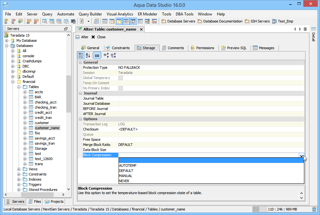Screen dimensions: 320x215
Task: Select NEVER in the compression dropdown
Action: pyautogui.click(x=124, y=181)
